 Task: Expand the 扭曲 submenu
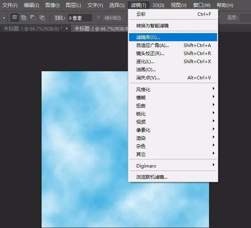point(173,106)
